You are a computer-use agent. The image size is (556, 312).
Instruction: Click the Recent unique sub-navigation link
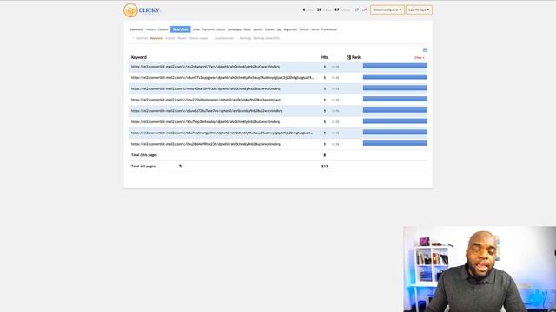[198, 38]
